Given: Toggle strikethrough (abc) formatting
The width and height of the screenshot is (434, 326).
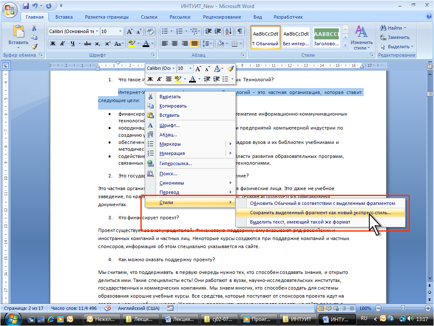Looking at the screenshot, I should (x=88, y=44).
